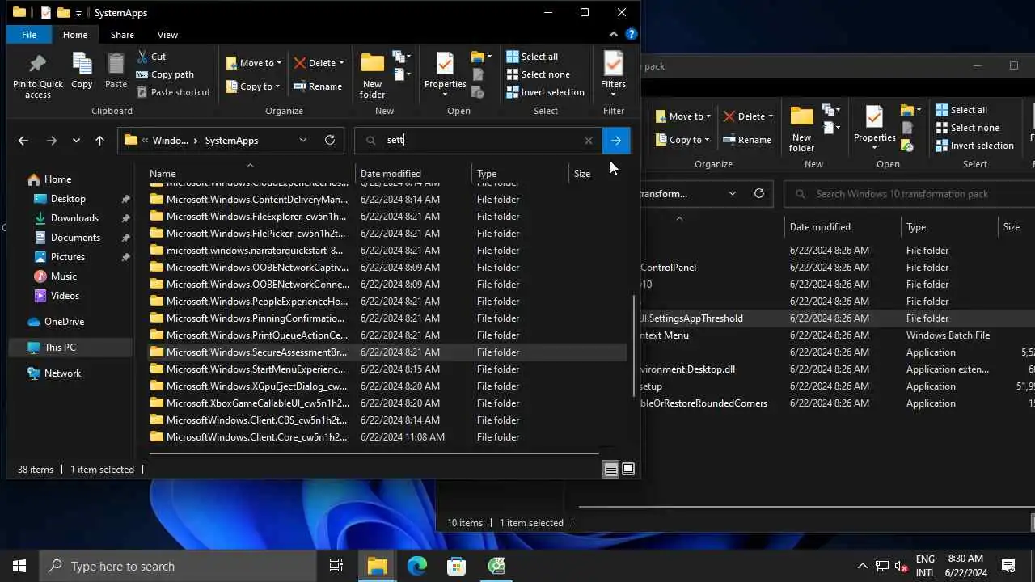The height and width of the screenshot is (582, 1035).
Task: Click the search box containing sett
Action: (479, 141)
